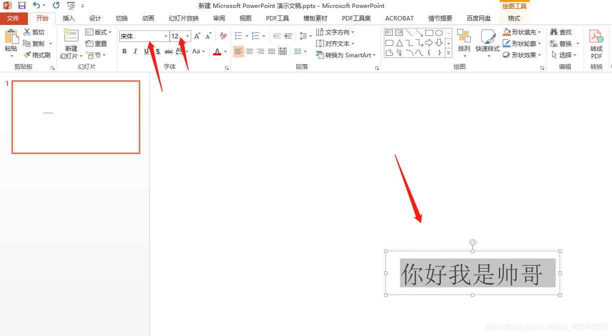Select the rectangle shape in shapes gallery
This screenshot has width=612, height=336.
point(429,33)
